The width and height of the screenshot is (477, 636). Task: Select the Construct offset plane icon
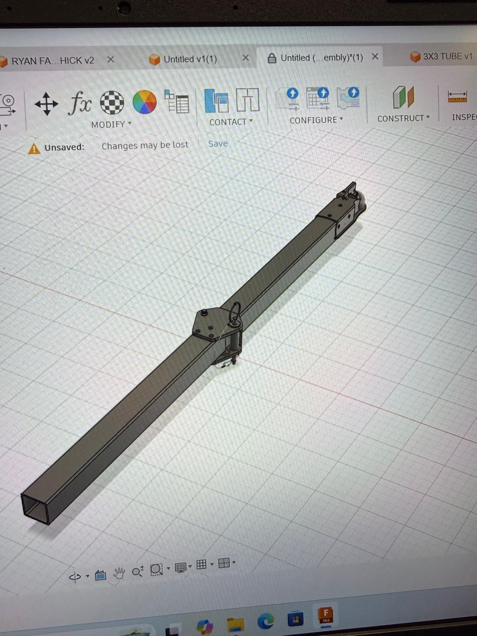pos(403,97)
